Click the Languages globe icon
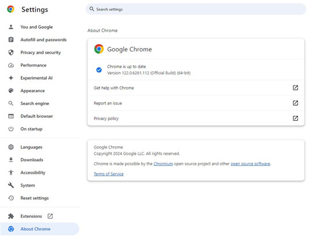The image size is (318, 245). tap(11, 147)
